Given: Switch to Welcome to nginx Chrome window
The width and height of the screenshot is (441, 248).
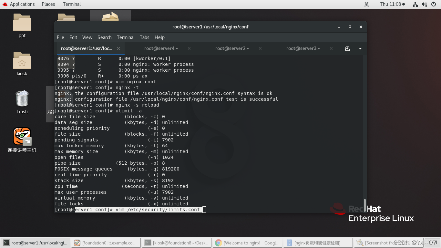Looking at the screenshot, I should coord(247,243).
